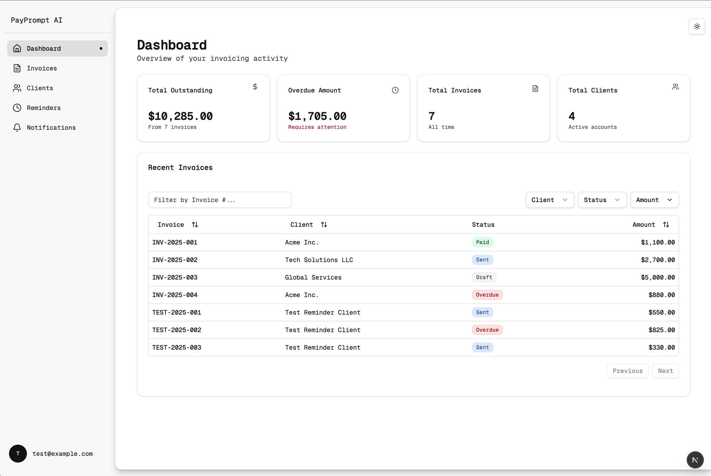Click the Paid status badge
The height and width of the screenshot is (476, 711).
point(483,242)
